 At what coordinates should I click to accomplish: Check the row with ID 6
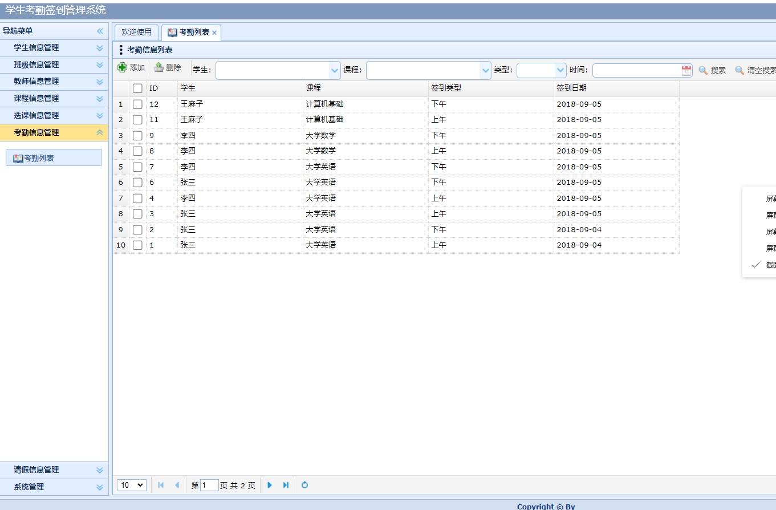click(x=137, y=183)
